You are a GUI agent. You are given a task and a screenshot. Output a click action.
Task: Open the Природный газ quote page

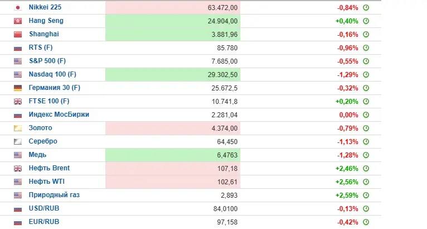pos(54,195)
